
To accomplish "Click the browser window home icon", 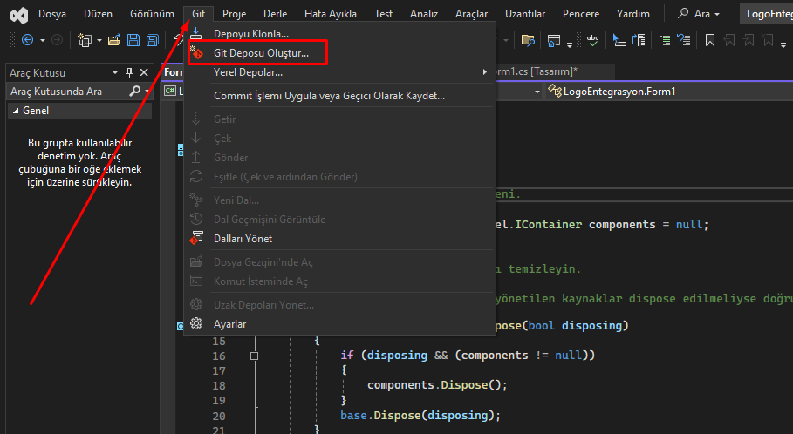I will coord(554,40).
